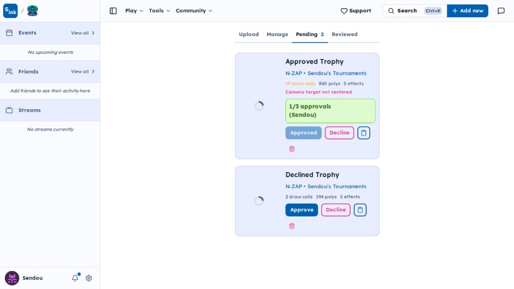The height and width of the screenshot is (289, 514).
Task: Click the '860 polys' text
Action: click(x=330, y=83)
